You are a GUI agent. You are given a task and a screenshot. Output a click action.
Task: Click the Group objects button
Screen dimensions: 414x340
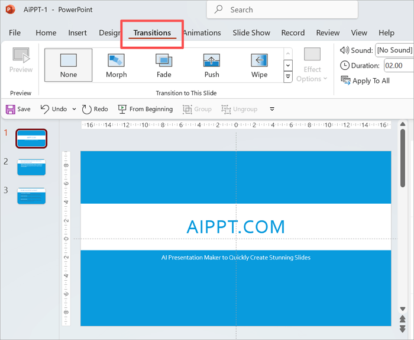point(197,109)
